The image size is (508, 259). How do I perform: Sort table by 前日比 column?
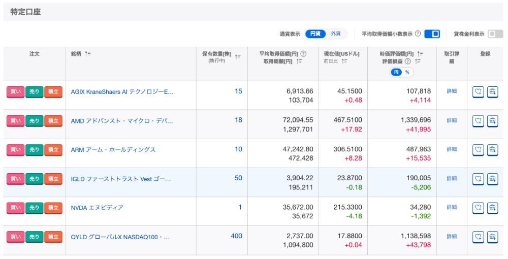coord(344,61)
